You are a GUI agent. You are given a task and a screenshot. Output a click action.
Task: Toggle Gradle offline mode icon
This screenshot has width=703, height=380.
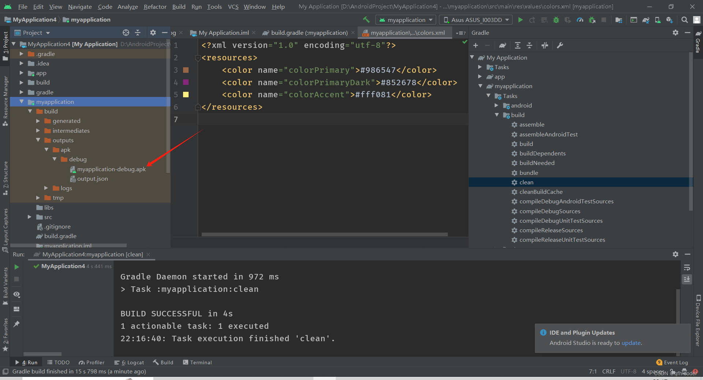pos(544,45)
